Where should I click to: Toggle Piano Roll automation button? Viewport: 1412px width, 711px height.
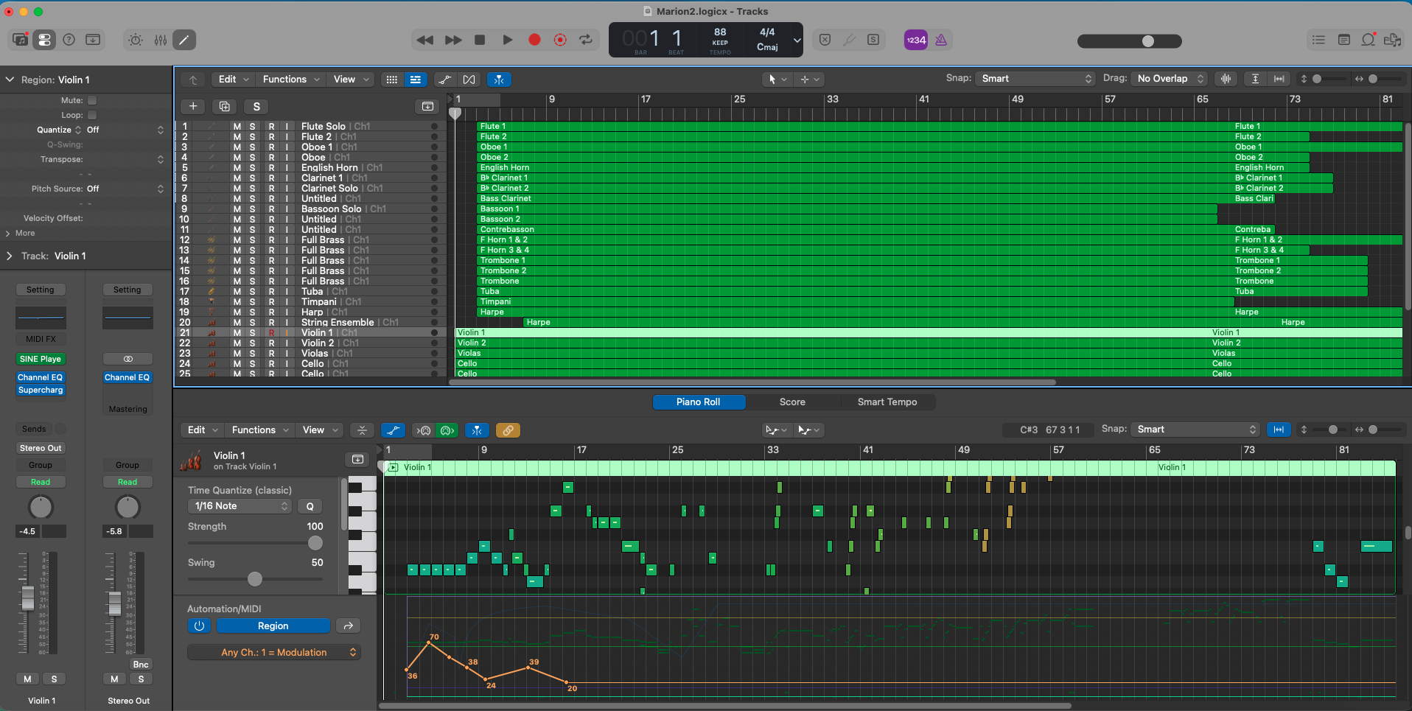(x=393, y=430)
